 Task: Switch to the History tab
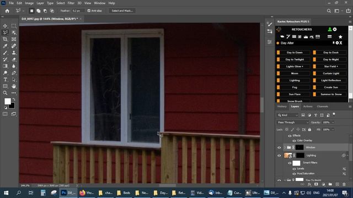click(x=282, y=107)
